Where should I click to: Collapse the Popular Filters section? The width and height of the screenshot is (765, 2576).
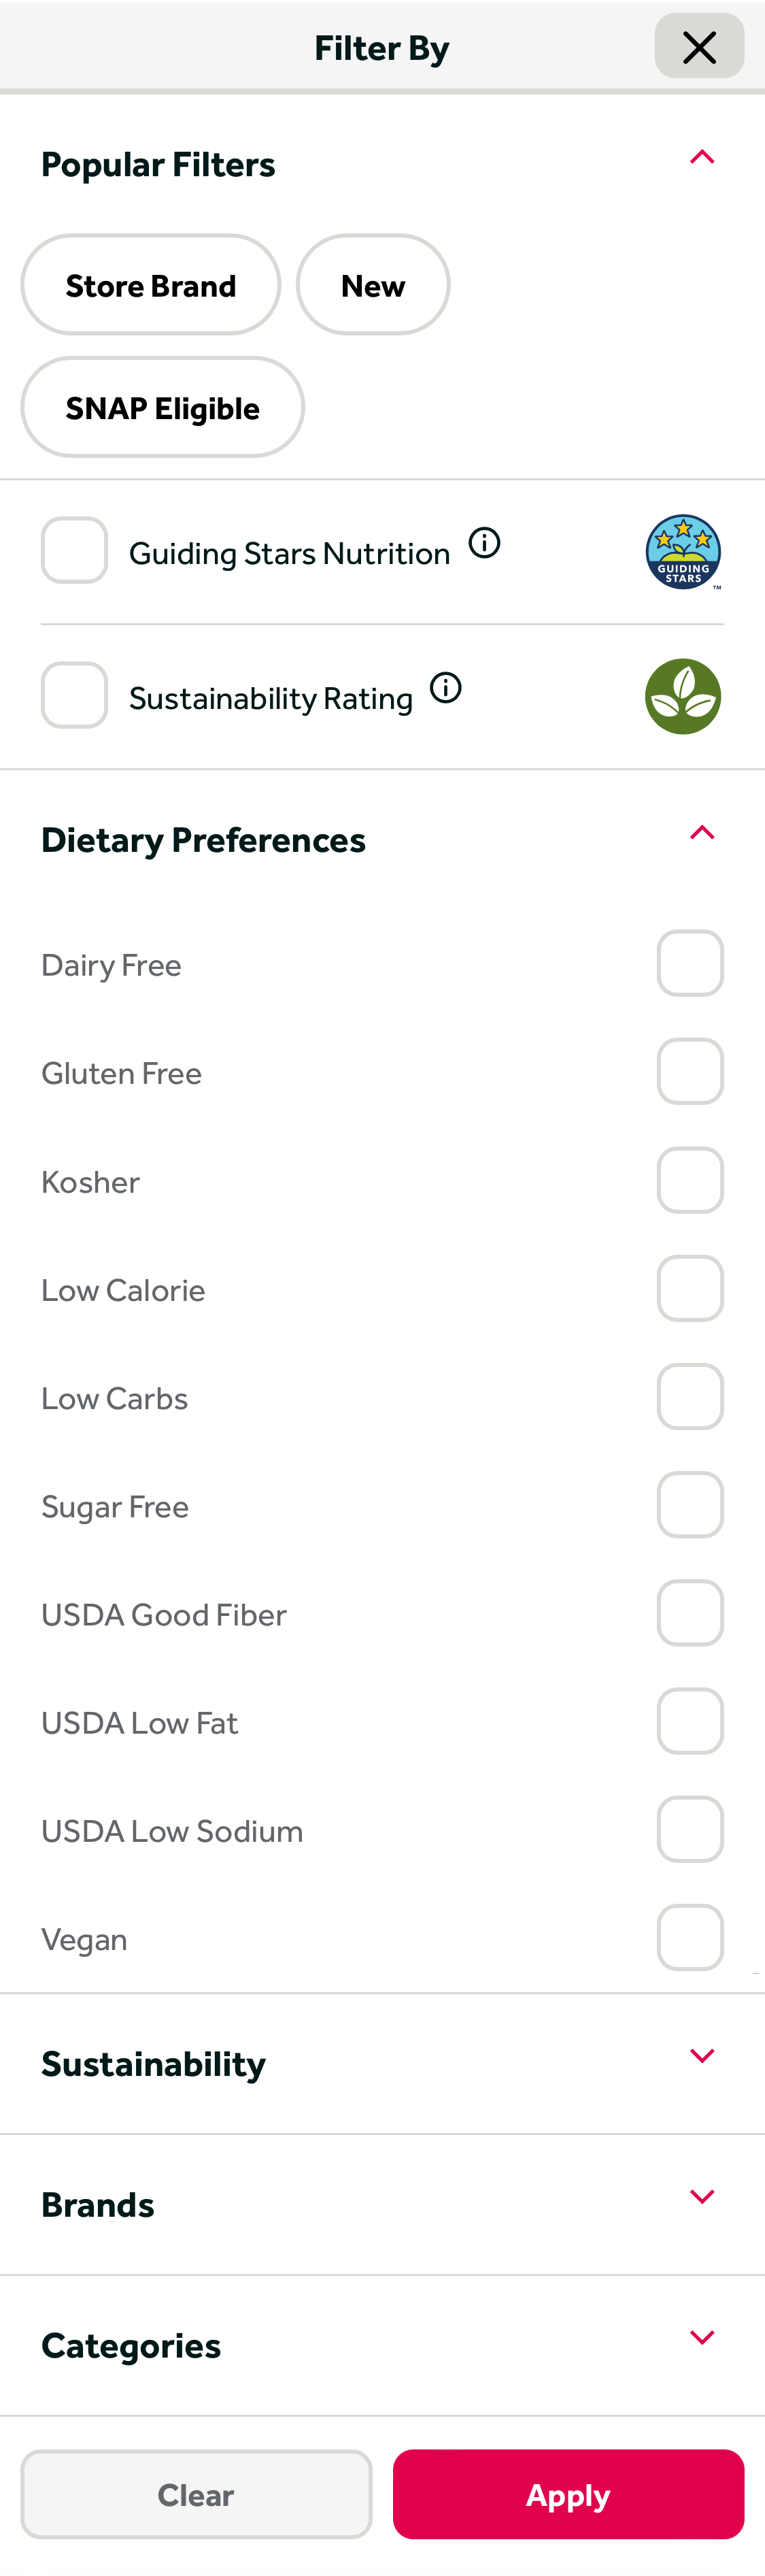pos(702,157)
